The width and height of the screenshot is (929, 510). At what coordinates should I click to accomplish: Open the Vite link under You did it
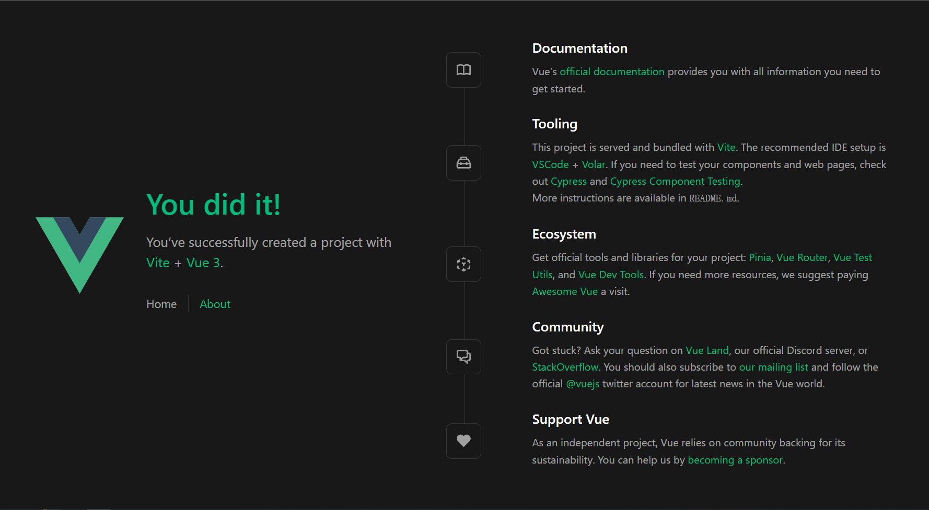(x=158, y=263)
